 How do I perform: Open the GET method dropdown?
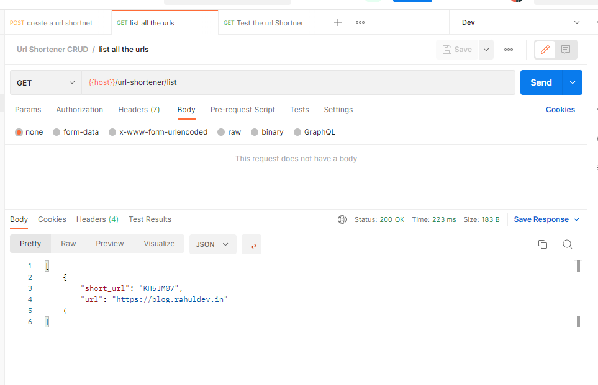(45, 82)
